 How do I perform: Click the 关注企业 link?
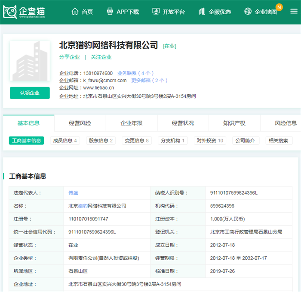tap(101, 57)
